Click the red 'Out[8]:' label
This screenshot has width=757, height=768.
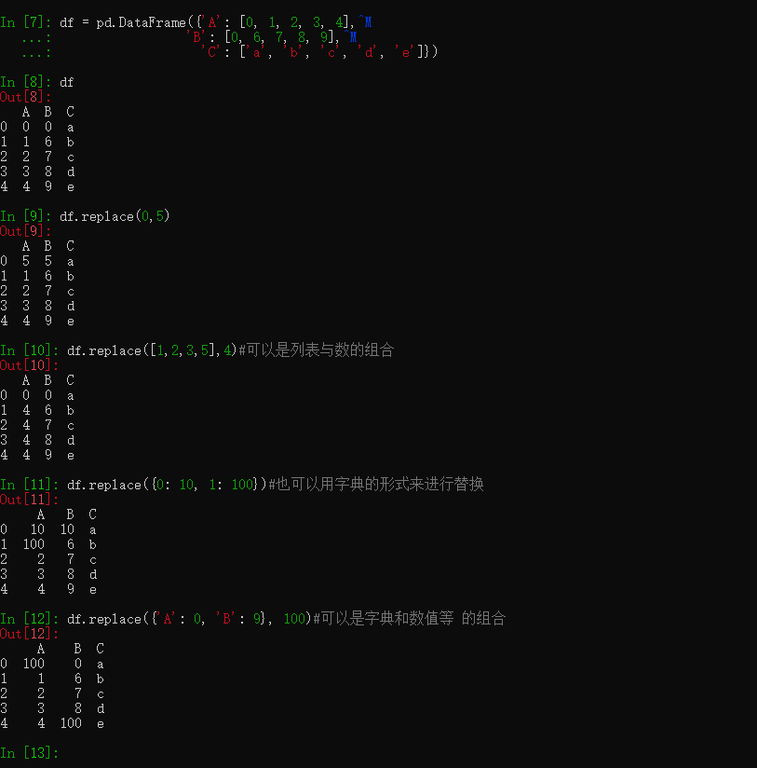coord(25,97)
